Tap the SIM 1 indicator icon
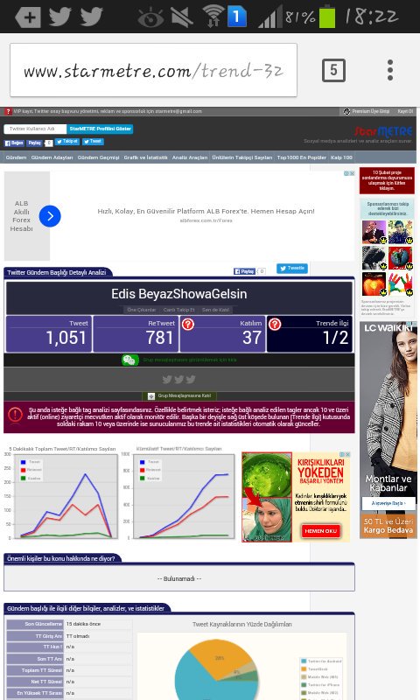 pos(236,17)
